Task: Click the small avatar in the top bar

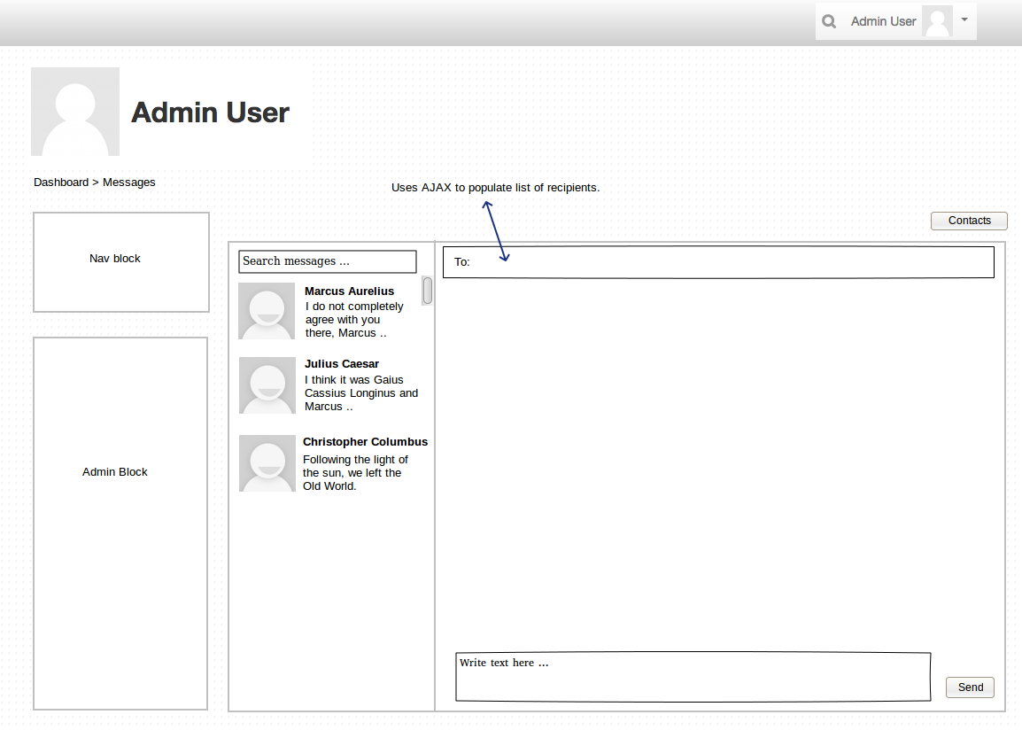Action: (937, 21)
